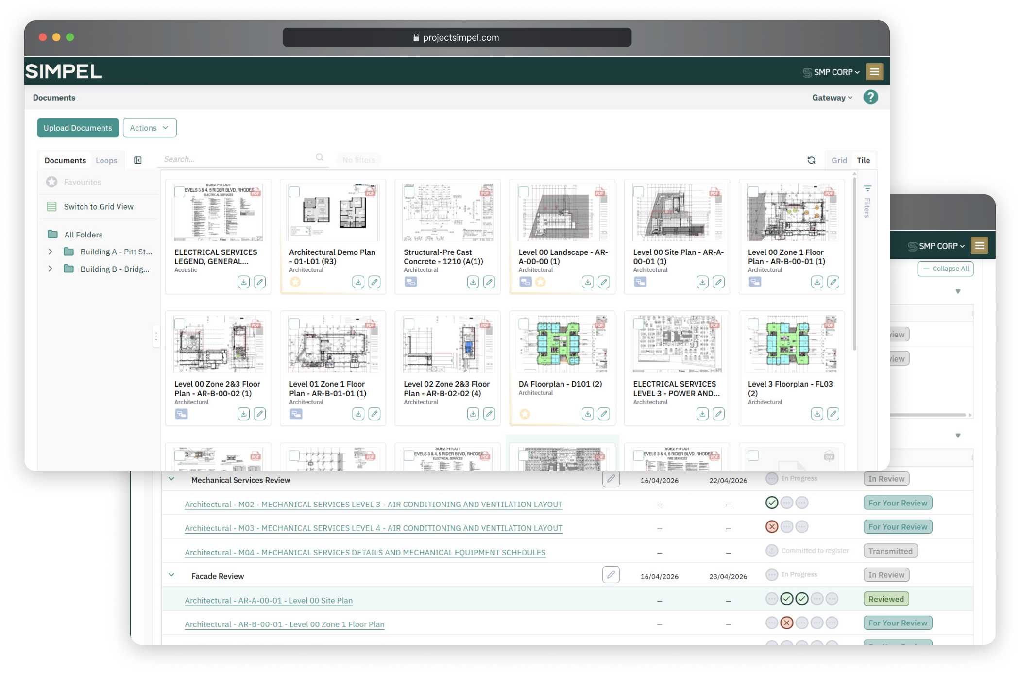Switch to Tile view tab
This screenshot has width=1020, height=673.
[863, 160]
